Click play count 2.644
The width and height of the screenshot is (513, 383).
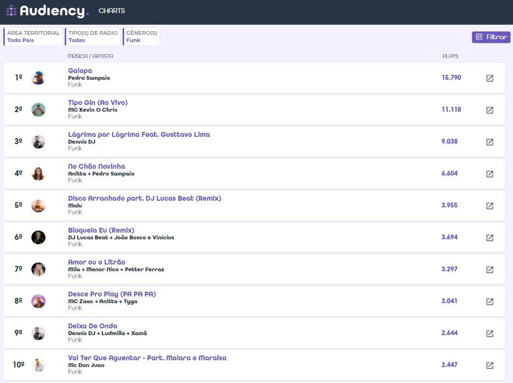(x=450, y=333)
